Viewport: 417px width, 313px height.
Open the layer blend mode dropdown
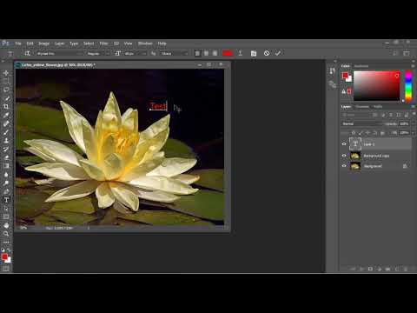(x=361, y=123)
